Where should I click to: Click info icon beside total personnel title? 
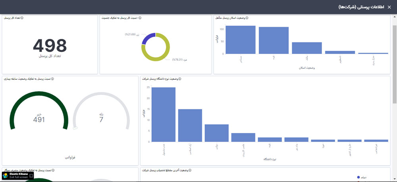coord(22,18)
